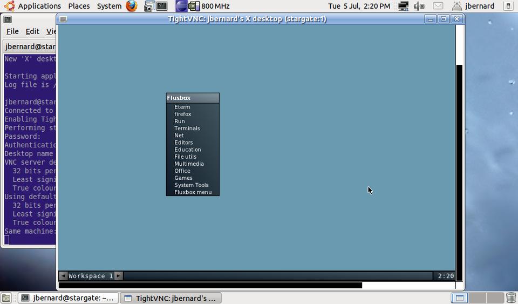Click the Fluxbox menu title header
Viewport: 518px width, 304px height.
coord(193,98)
